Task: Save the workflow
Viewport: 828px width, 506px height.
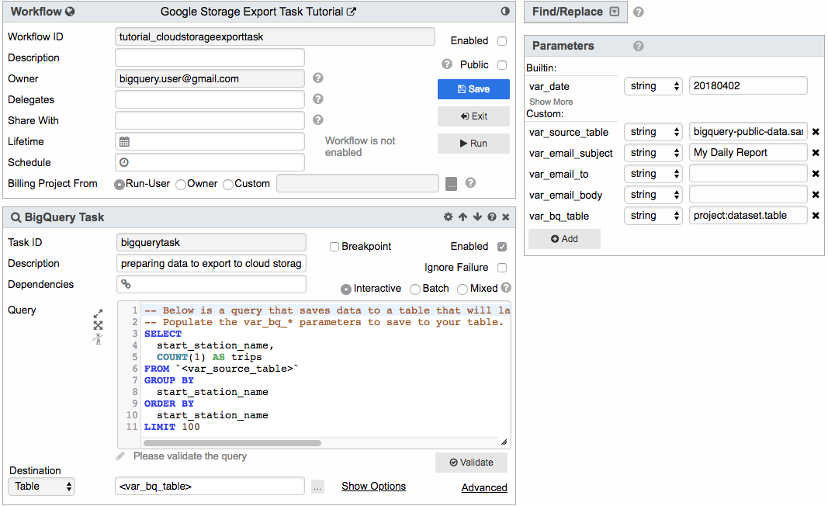Action: (473, 89)
